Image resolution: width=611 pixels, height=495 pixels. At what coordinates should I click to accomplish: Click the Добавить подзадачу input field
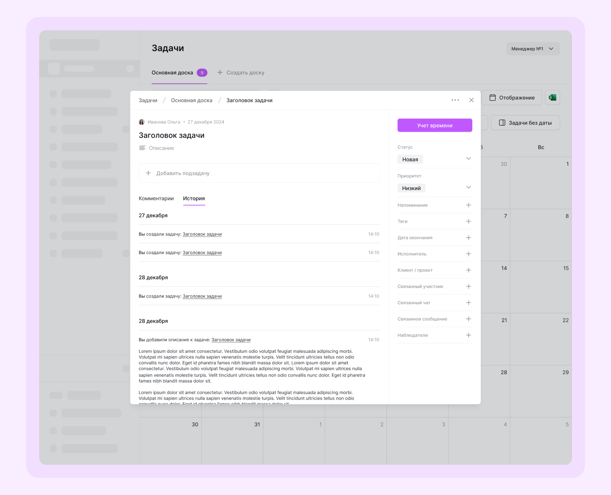coord(259,173)
